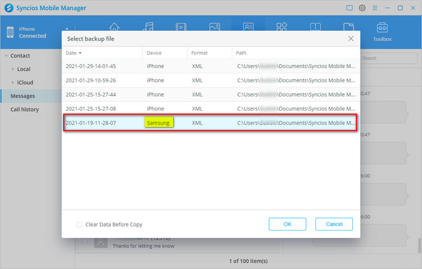Click the Cancel button

click(x=334, y=224)
